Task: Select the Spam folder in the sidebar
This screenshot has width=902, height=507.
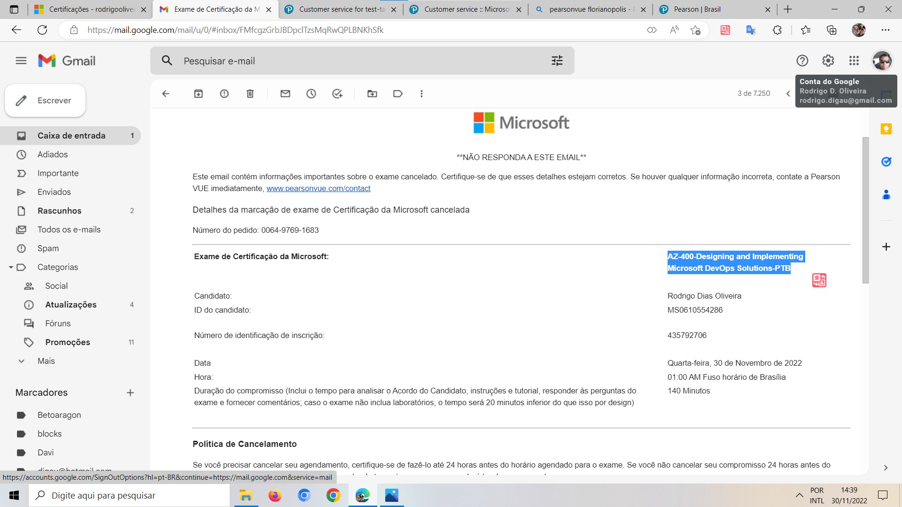Action: point(48,248)
